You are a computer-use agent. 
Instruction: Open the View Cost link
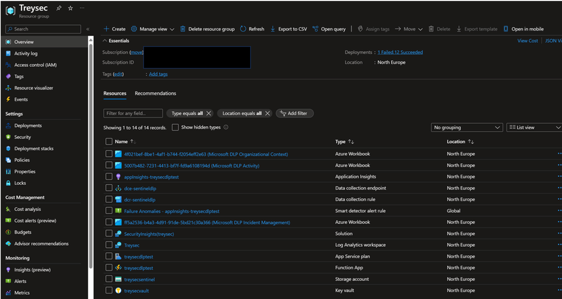click(x=528, y=41)
